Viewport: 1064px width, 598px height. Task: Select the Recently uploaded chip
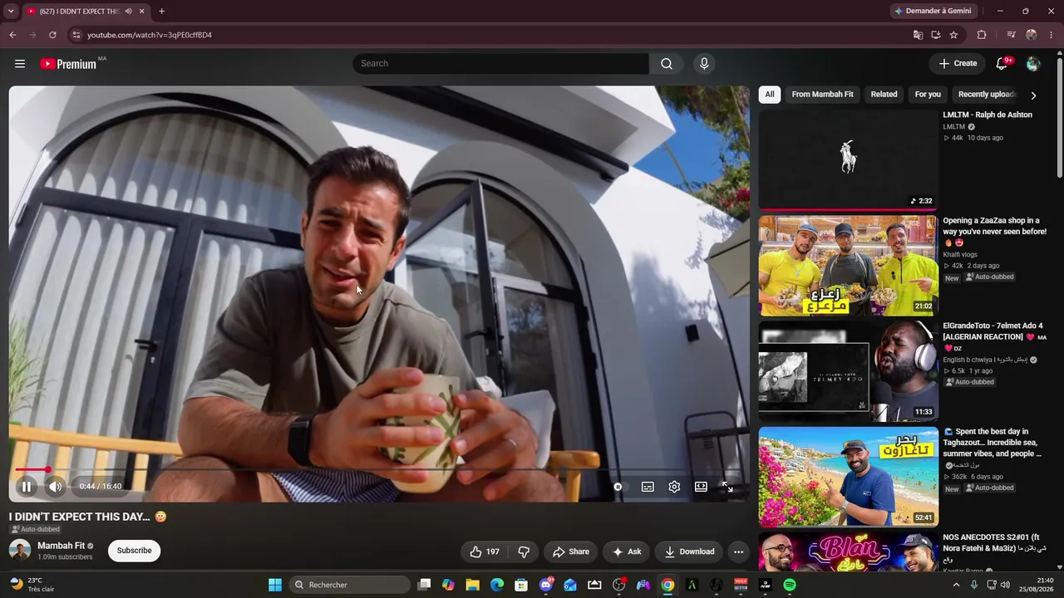(x=987, y=95)
